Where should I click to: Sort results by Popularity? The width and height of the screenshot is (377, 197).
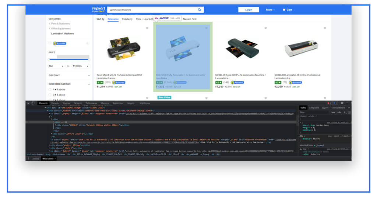tap(127, 19)
